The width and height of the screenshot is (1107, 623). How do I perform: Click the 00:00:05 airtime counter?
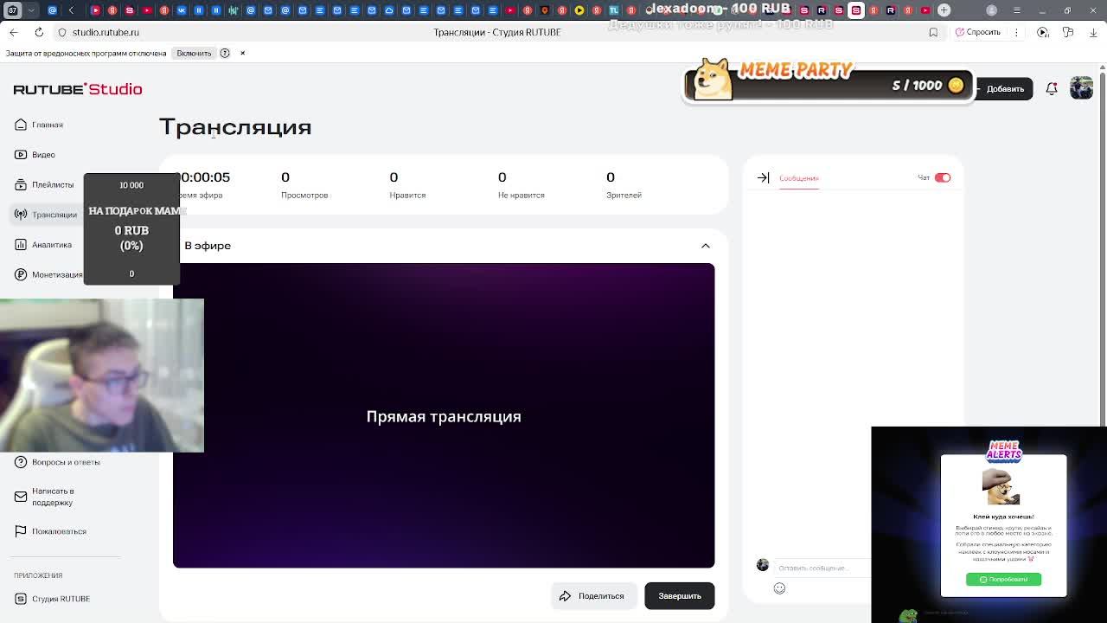(203, 177)
